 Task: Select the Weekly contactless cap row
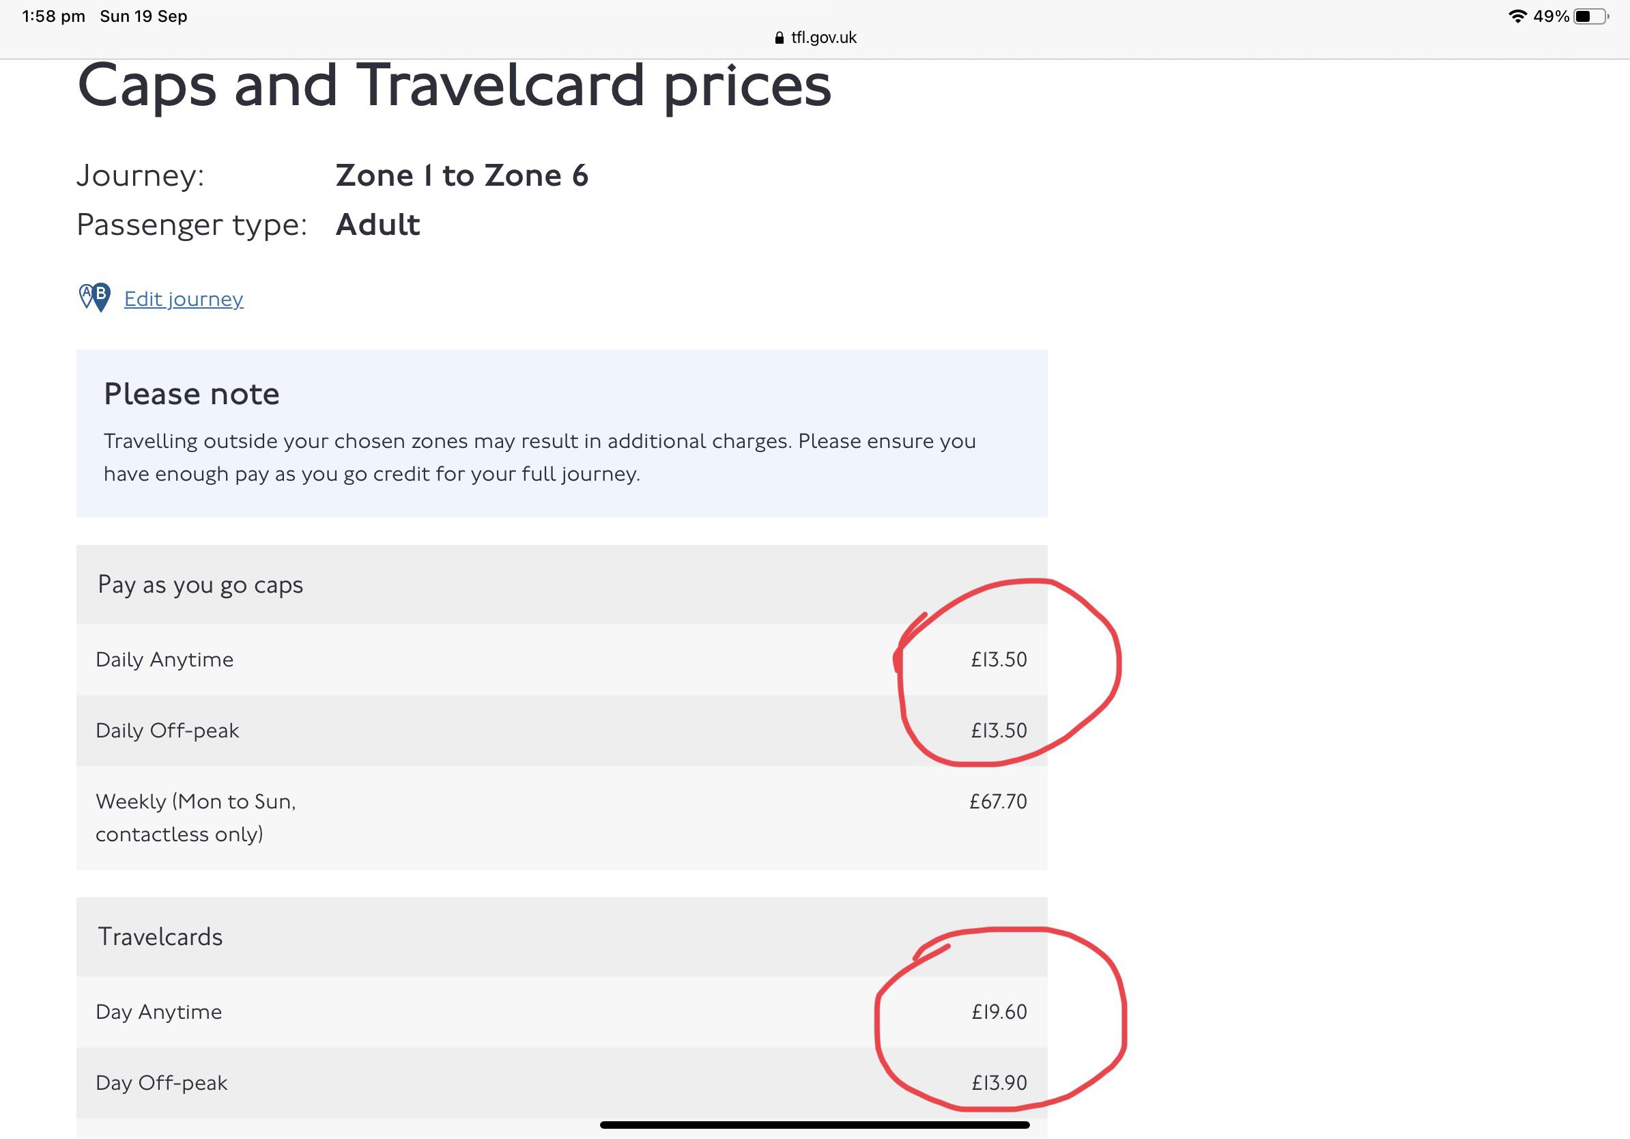pos(561,817)
